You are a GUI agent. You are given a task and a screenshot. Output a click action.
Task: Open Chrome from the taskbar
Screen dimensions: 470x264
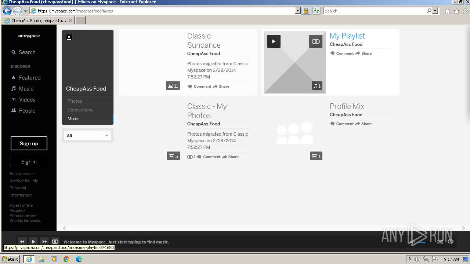coord(66,259)
